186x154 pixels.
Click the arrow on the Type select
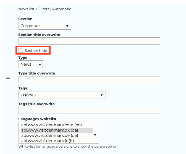click(x=40, y=65)
